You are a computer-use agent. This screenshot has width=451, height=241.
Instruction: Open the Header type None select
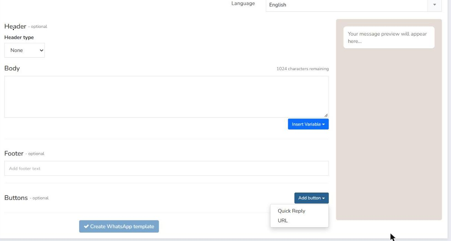tap(25, 50)
